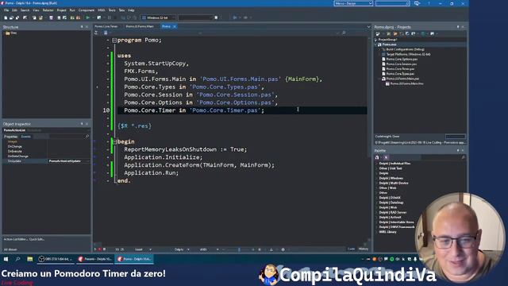The image size is (508, 286).
Task: Select Target Platforms node in Projects
Action: 408,54
